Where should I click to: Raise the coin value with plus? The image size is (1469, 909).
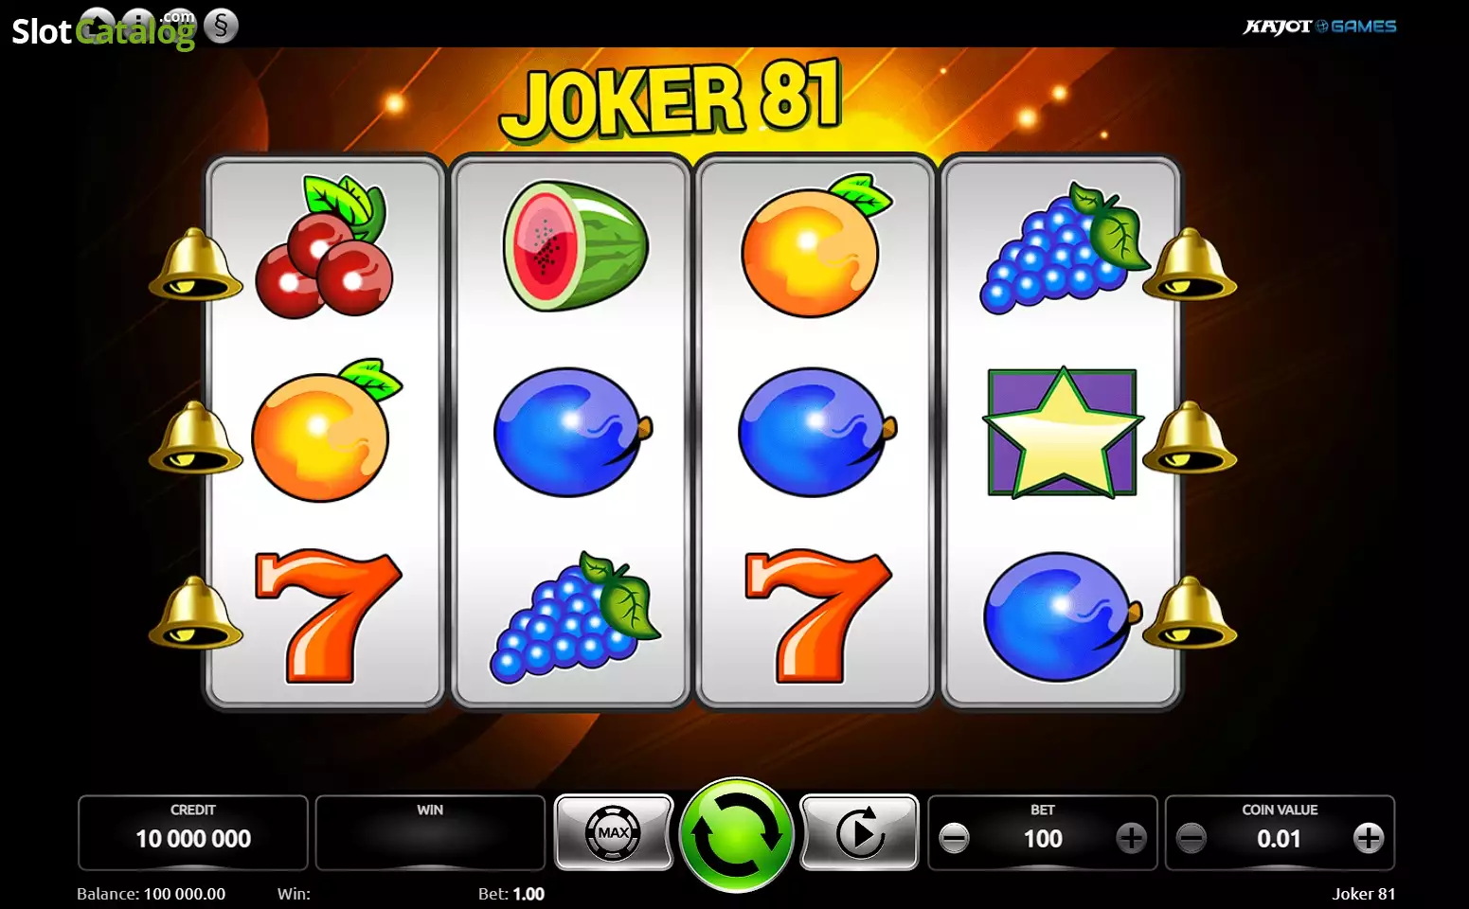(x=1368, y=838)
